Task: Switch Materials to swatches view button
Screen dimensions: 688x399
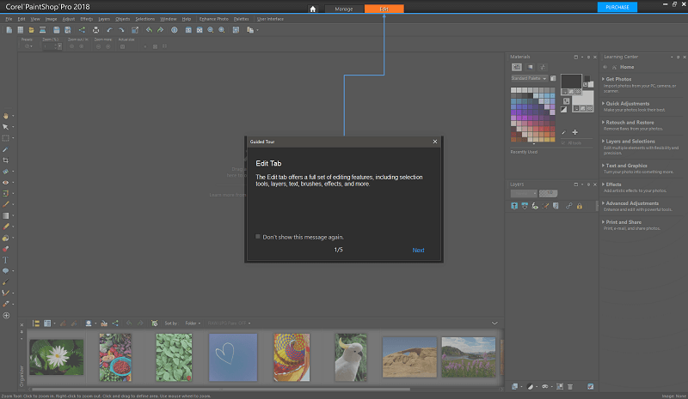Action: tap(517, 67)
